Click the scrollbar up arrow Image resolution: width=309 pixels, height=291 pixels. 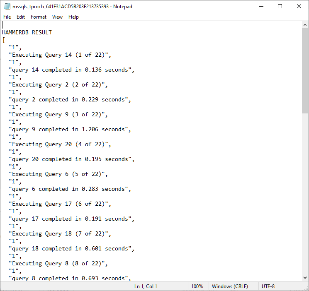(305, 25)
